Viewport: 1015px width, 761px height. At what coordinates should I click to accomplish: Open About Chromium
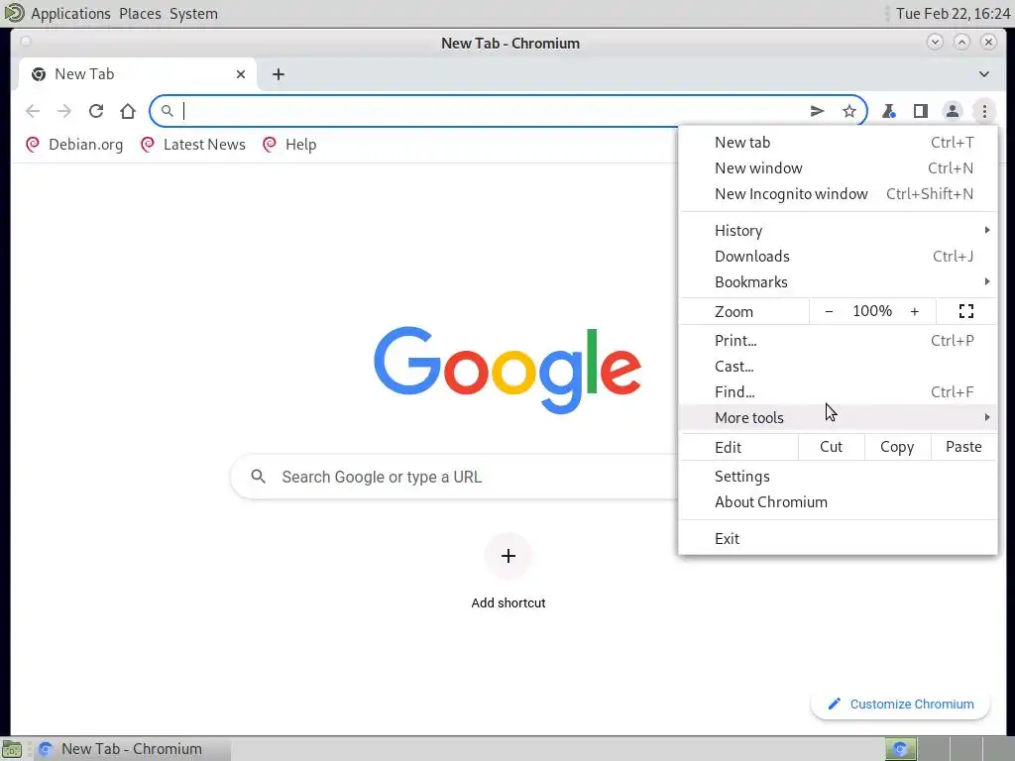(x=839, y=502)
